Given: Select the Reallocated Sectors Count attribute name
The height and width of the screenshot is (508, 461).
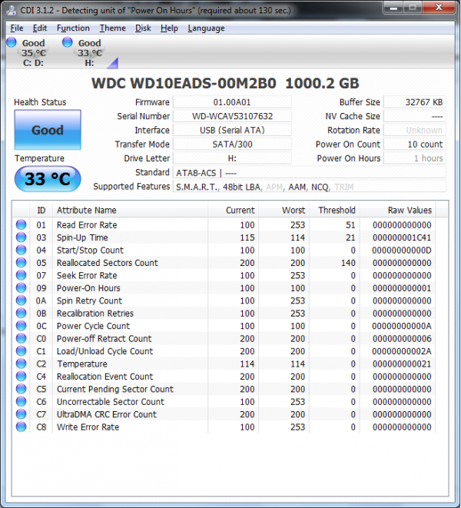Looking at the screenshot, I should point(108,263).
